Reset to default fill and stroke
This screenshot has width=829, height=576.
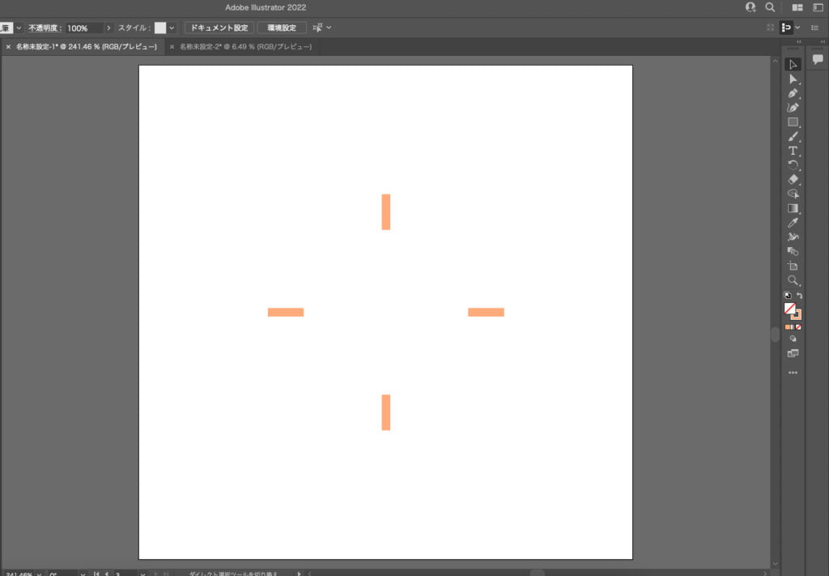pos(788,296)
